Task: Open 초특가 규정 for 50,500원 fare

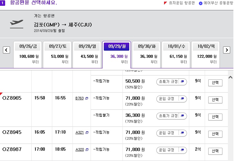Action: coord(171,82)
